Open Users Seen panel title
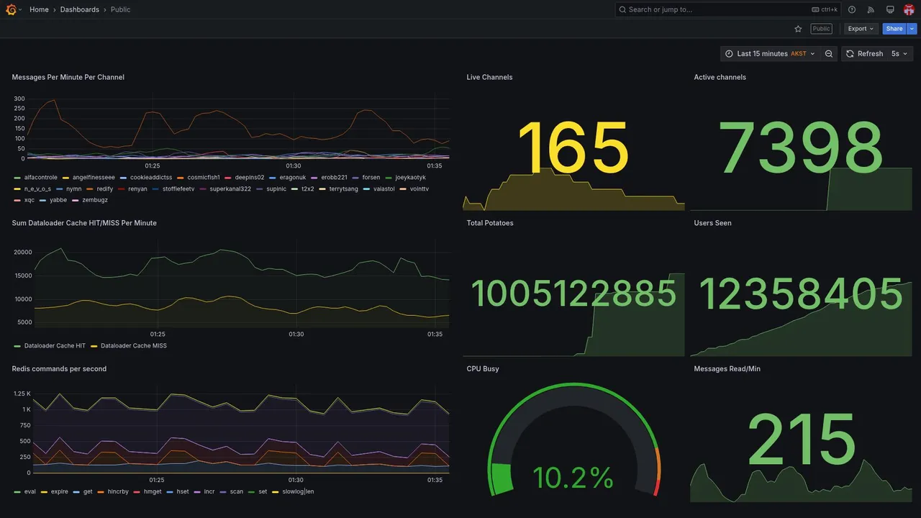 (x=712, y=223)
